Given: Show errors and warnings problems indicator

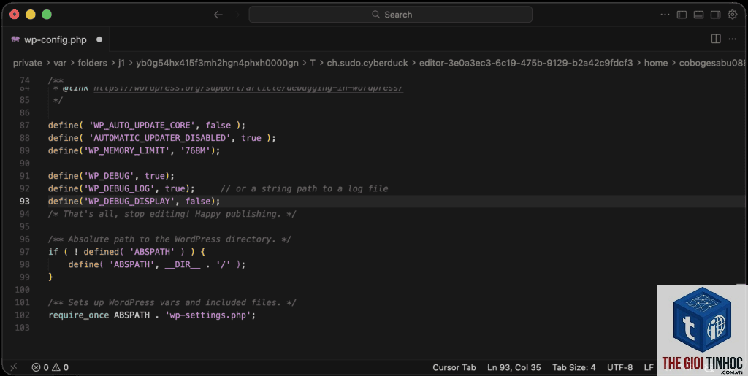Looking at the screenshot, I should click(50, 367).
